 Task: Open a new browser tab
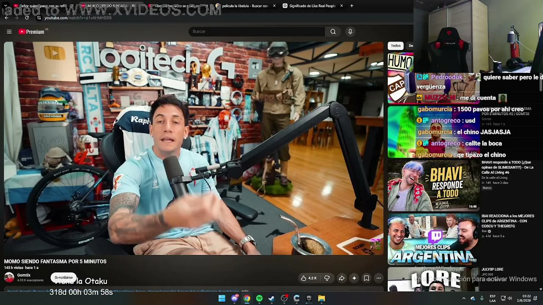tap(352, 6)
